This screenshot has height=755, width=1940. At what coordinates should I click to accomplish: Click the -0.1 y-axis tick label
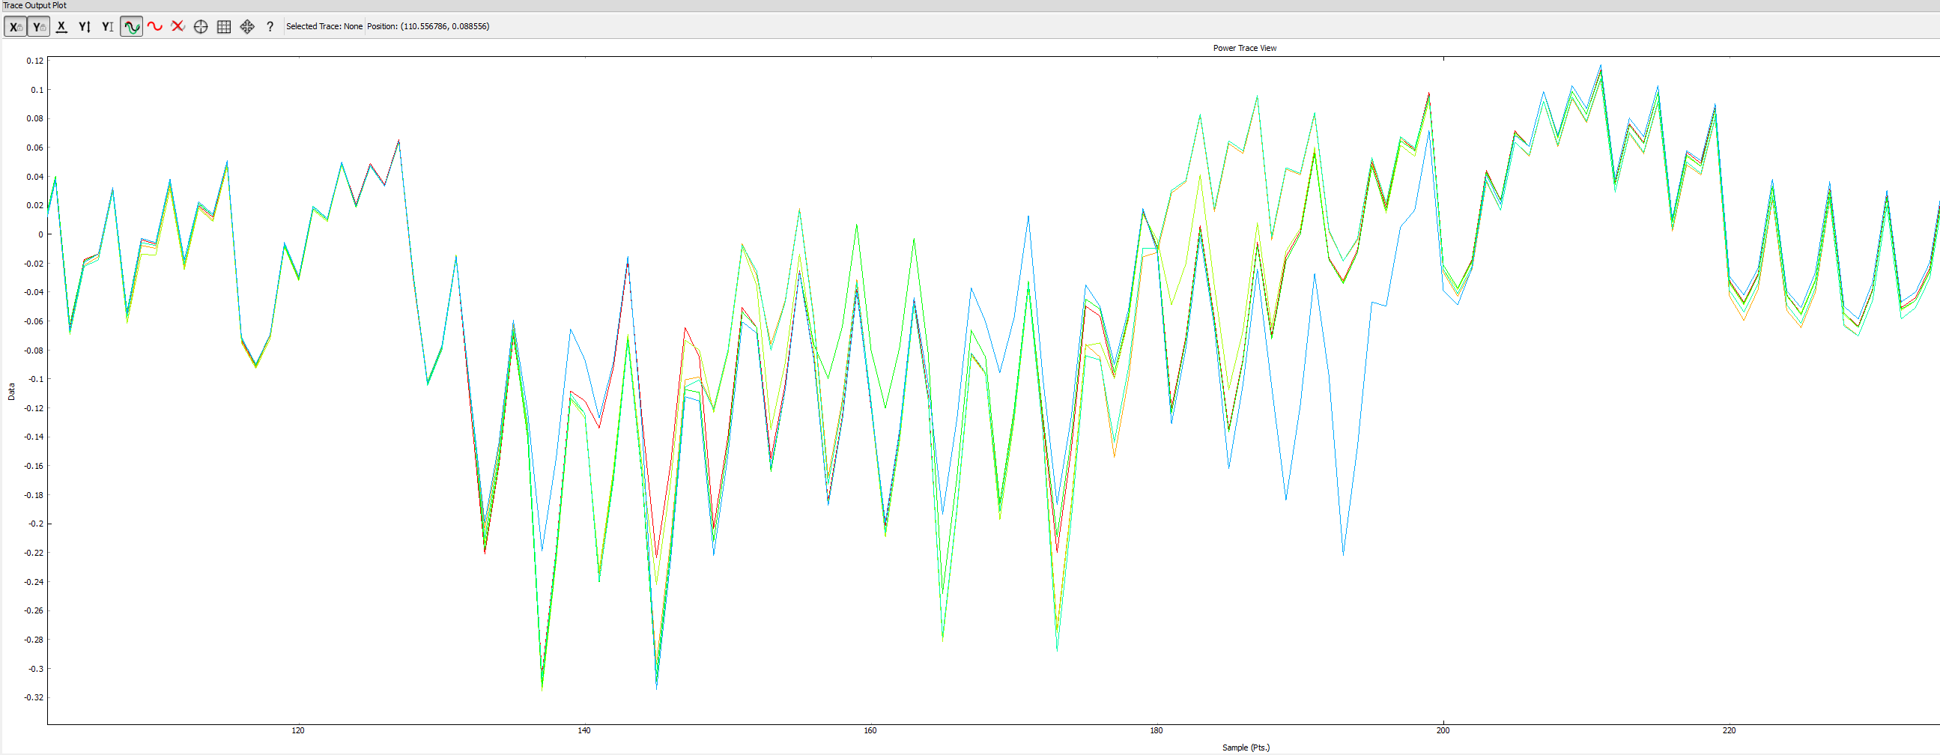tap(35, 380)
